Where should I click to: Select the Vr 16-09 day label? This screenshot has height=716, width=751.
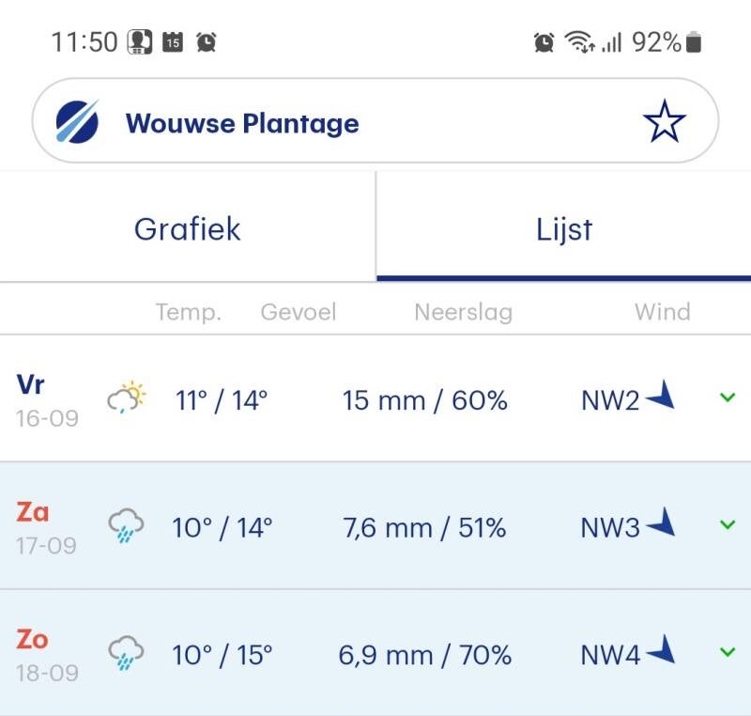point(46,399)
